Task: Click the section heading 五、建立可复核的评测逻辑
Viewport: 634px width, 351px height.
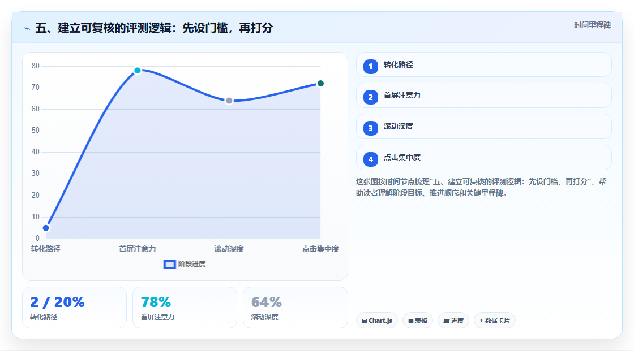Action: point(154,28)
